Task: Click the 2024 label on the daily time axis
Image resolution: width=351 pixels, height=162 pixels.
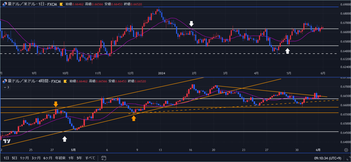Action: coord(162,73)
